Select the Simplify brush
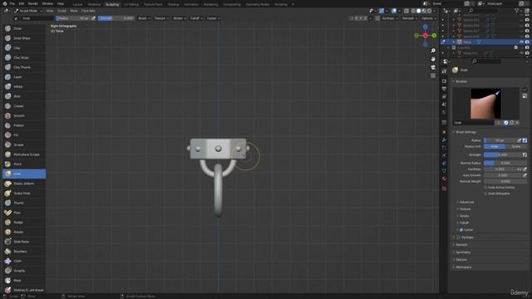Viewport: 532px width, 299px height. [24, 271]
